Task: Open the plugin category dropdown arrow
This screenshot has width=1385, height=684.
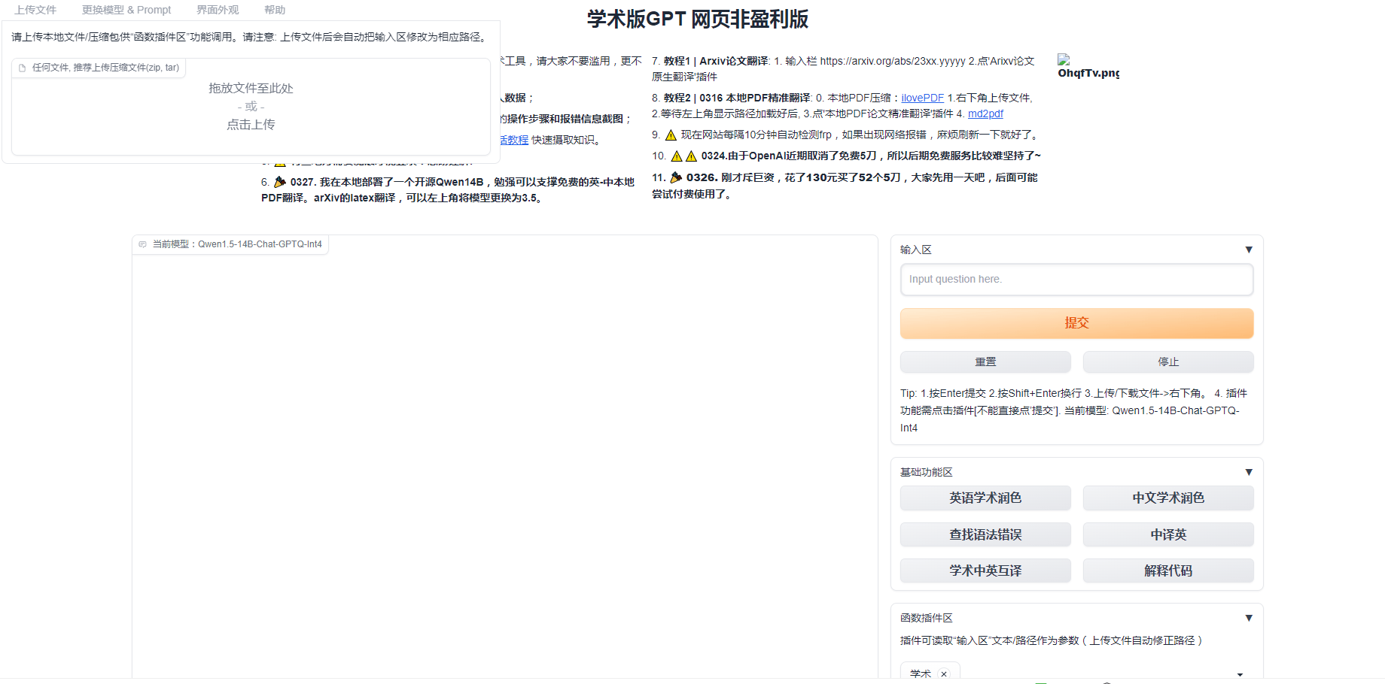Action: (x=1240, y=673)
